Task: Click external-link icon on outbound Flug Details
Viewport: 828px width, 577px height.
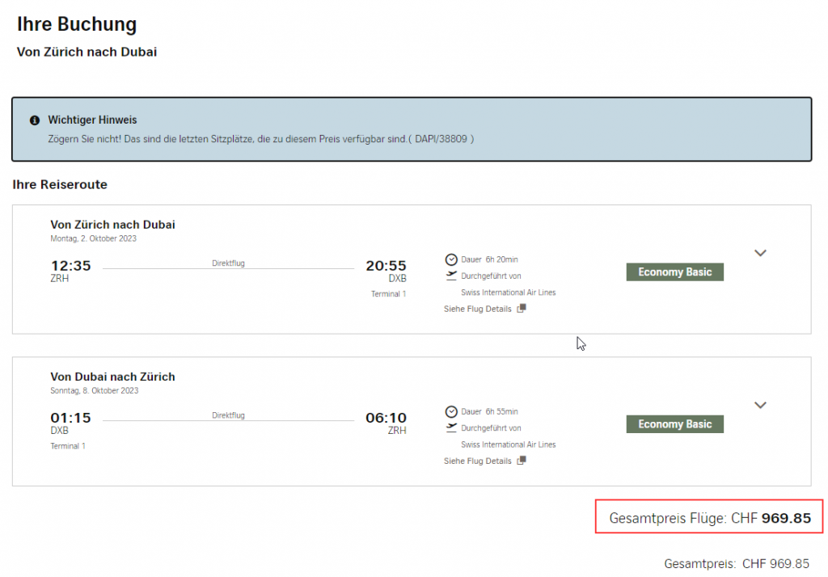Action: point(522,309)
